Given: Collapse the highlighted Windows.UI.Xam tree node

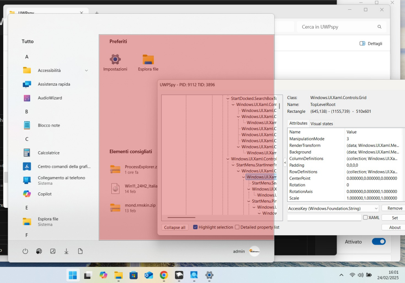Looking at the screenshot, I should pos(243,177).
